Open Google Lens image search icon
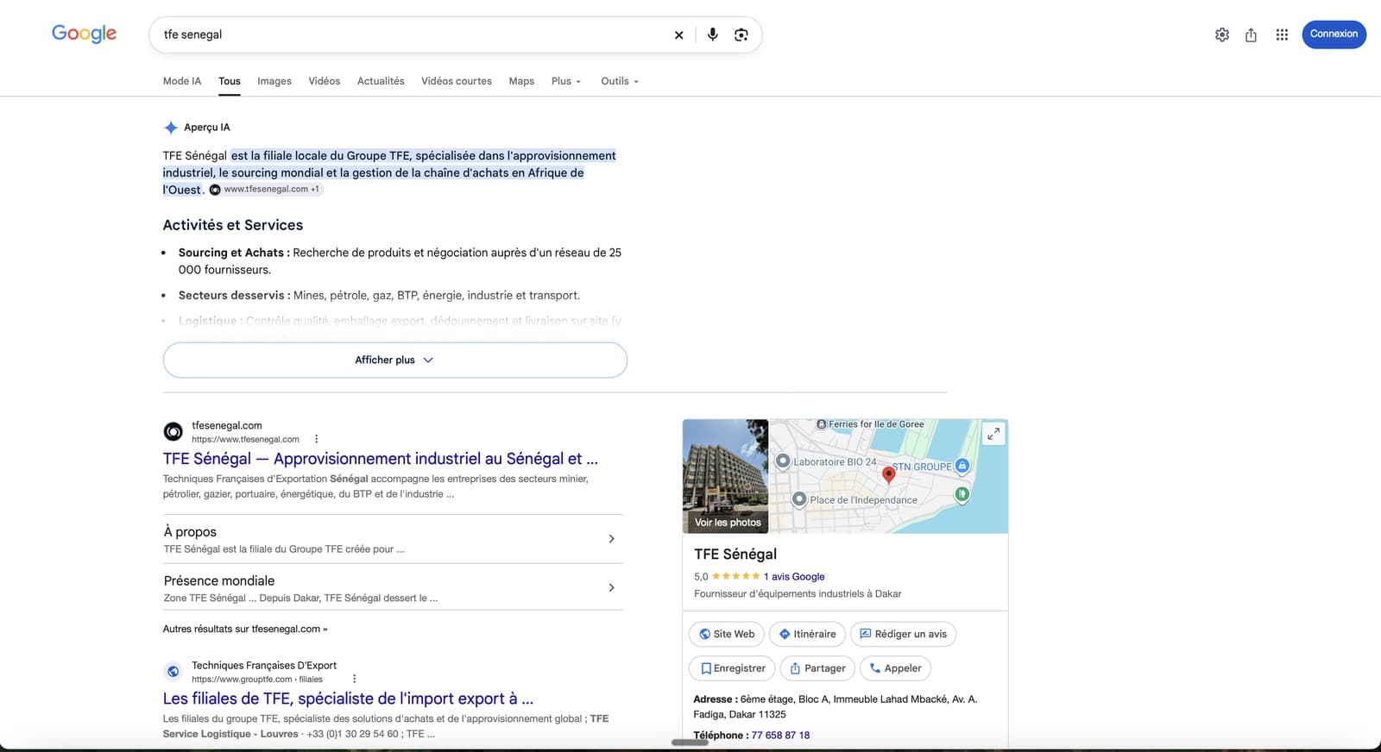This screenshot has width=1381, height=752. pyautogui.click(x=741, y=34)
